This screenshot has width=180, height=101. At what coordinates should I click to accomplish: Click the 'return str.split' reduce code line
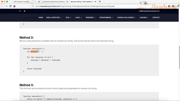[x=52, y=99]
